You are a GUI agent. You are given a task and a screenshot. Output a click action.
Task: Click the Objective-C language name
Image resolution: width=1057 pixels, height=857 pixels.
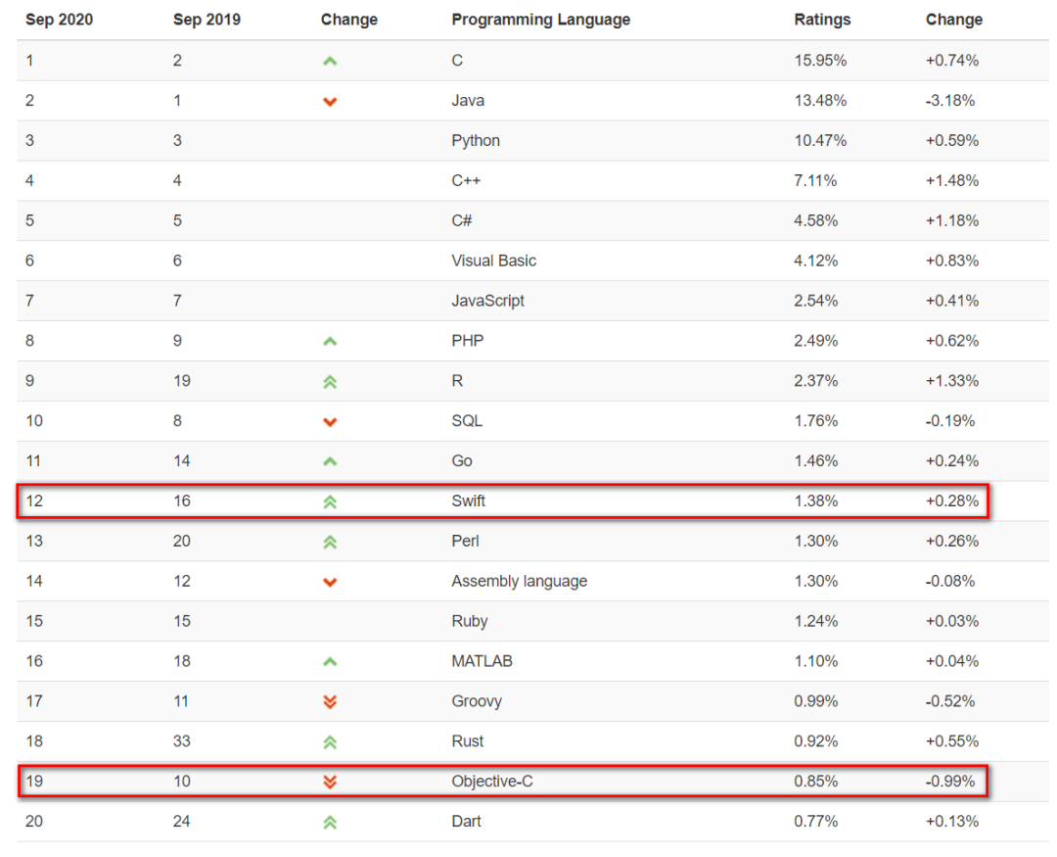tap(492, 782)
